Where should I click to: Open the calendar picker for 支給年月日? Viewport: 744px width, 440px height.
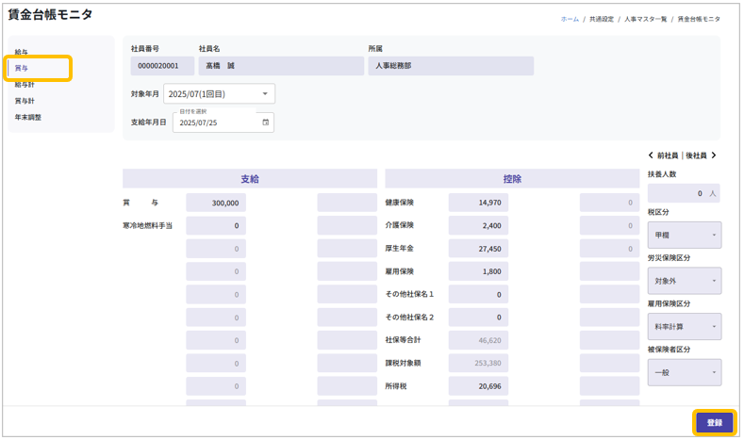(265, 122)
